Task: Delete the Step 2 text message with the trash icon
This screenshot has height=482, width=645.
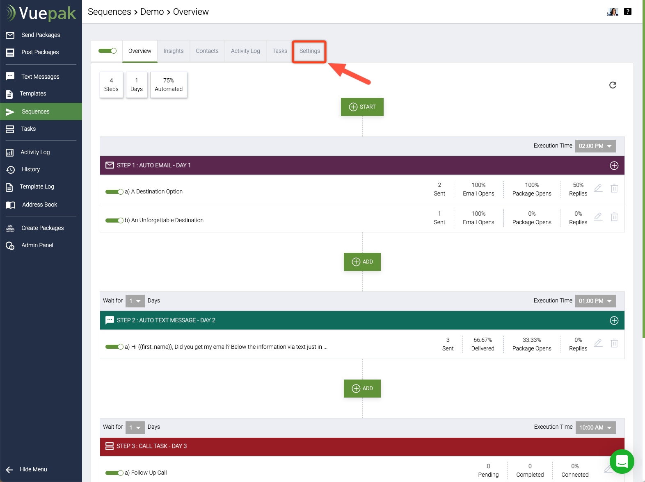Action: pos(614,343)
